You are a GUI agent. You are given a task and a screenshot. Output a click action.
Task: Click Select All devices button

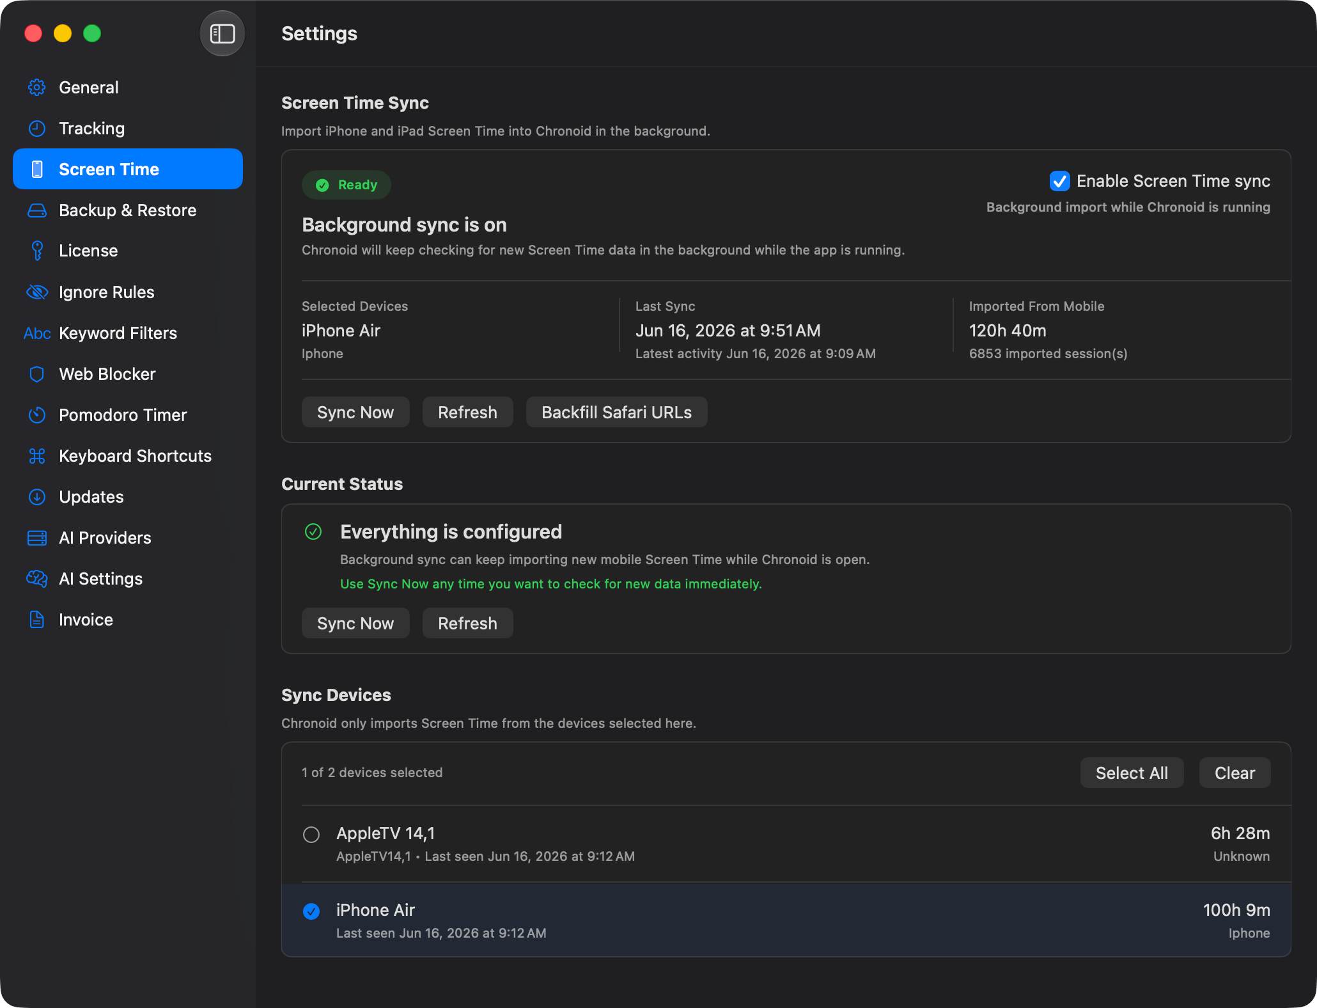pyautogui.click(x=1132, y=773)
